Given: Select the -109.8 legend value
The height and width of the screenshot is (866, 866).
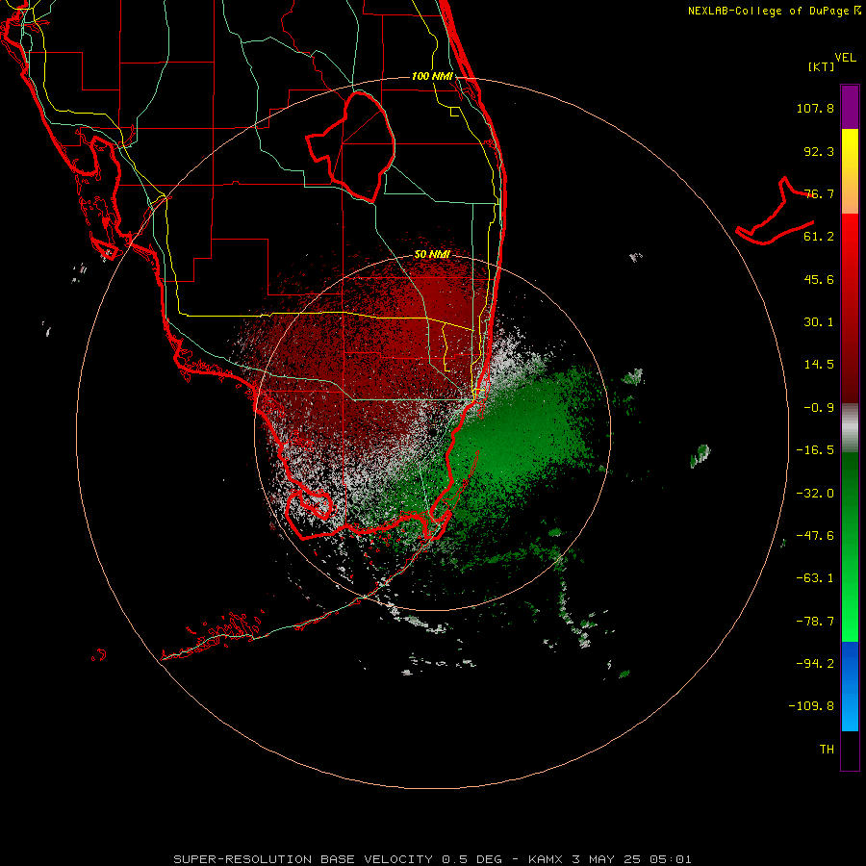Looking at the screenshot, I should [811, 706].
